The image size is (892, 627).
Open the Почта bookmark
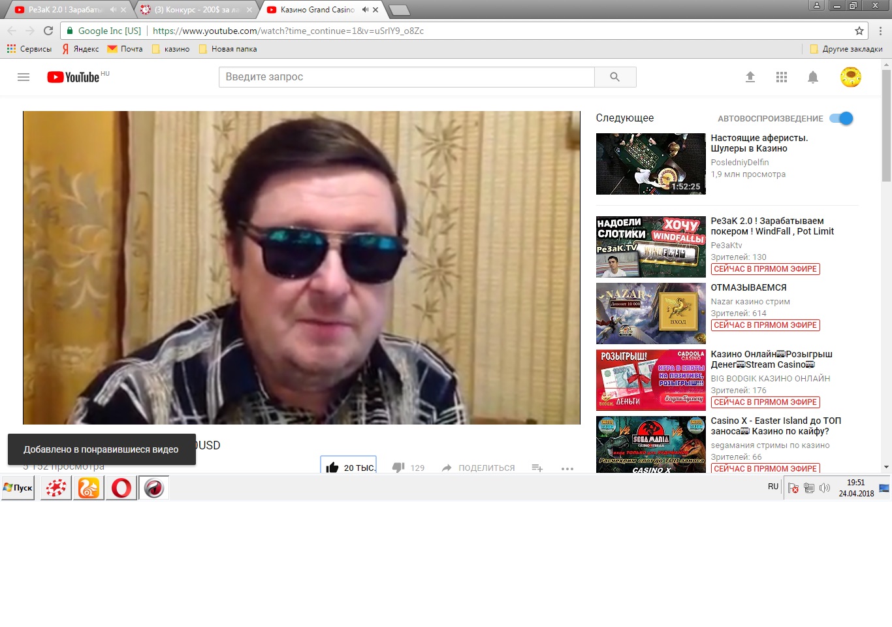(125, 49)
